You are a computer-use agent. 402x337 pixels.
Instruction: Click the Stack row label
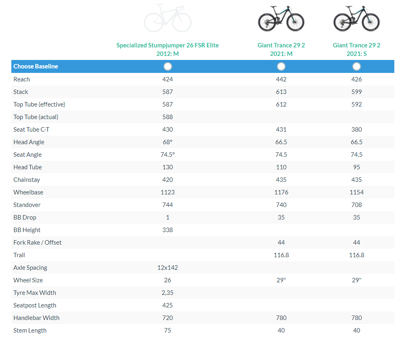coord(21,92)
